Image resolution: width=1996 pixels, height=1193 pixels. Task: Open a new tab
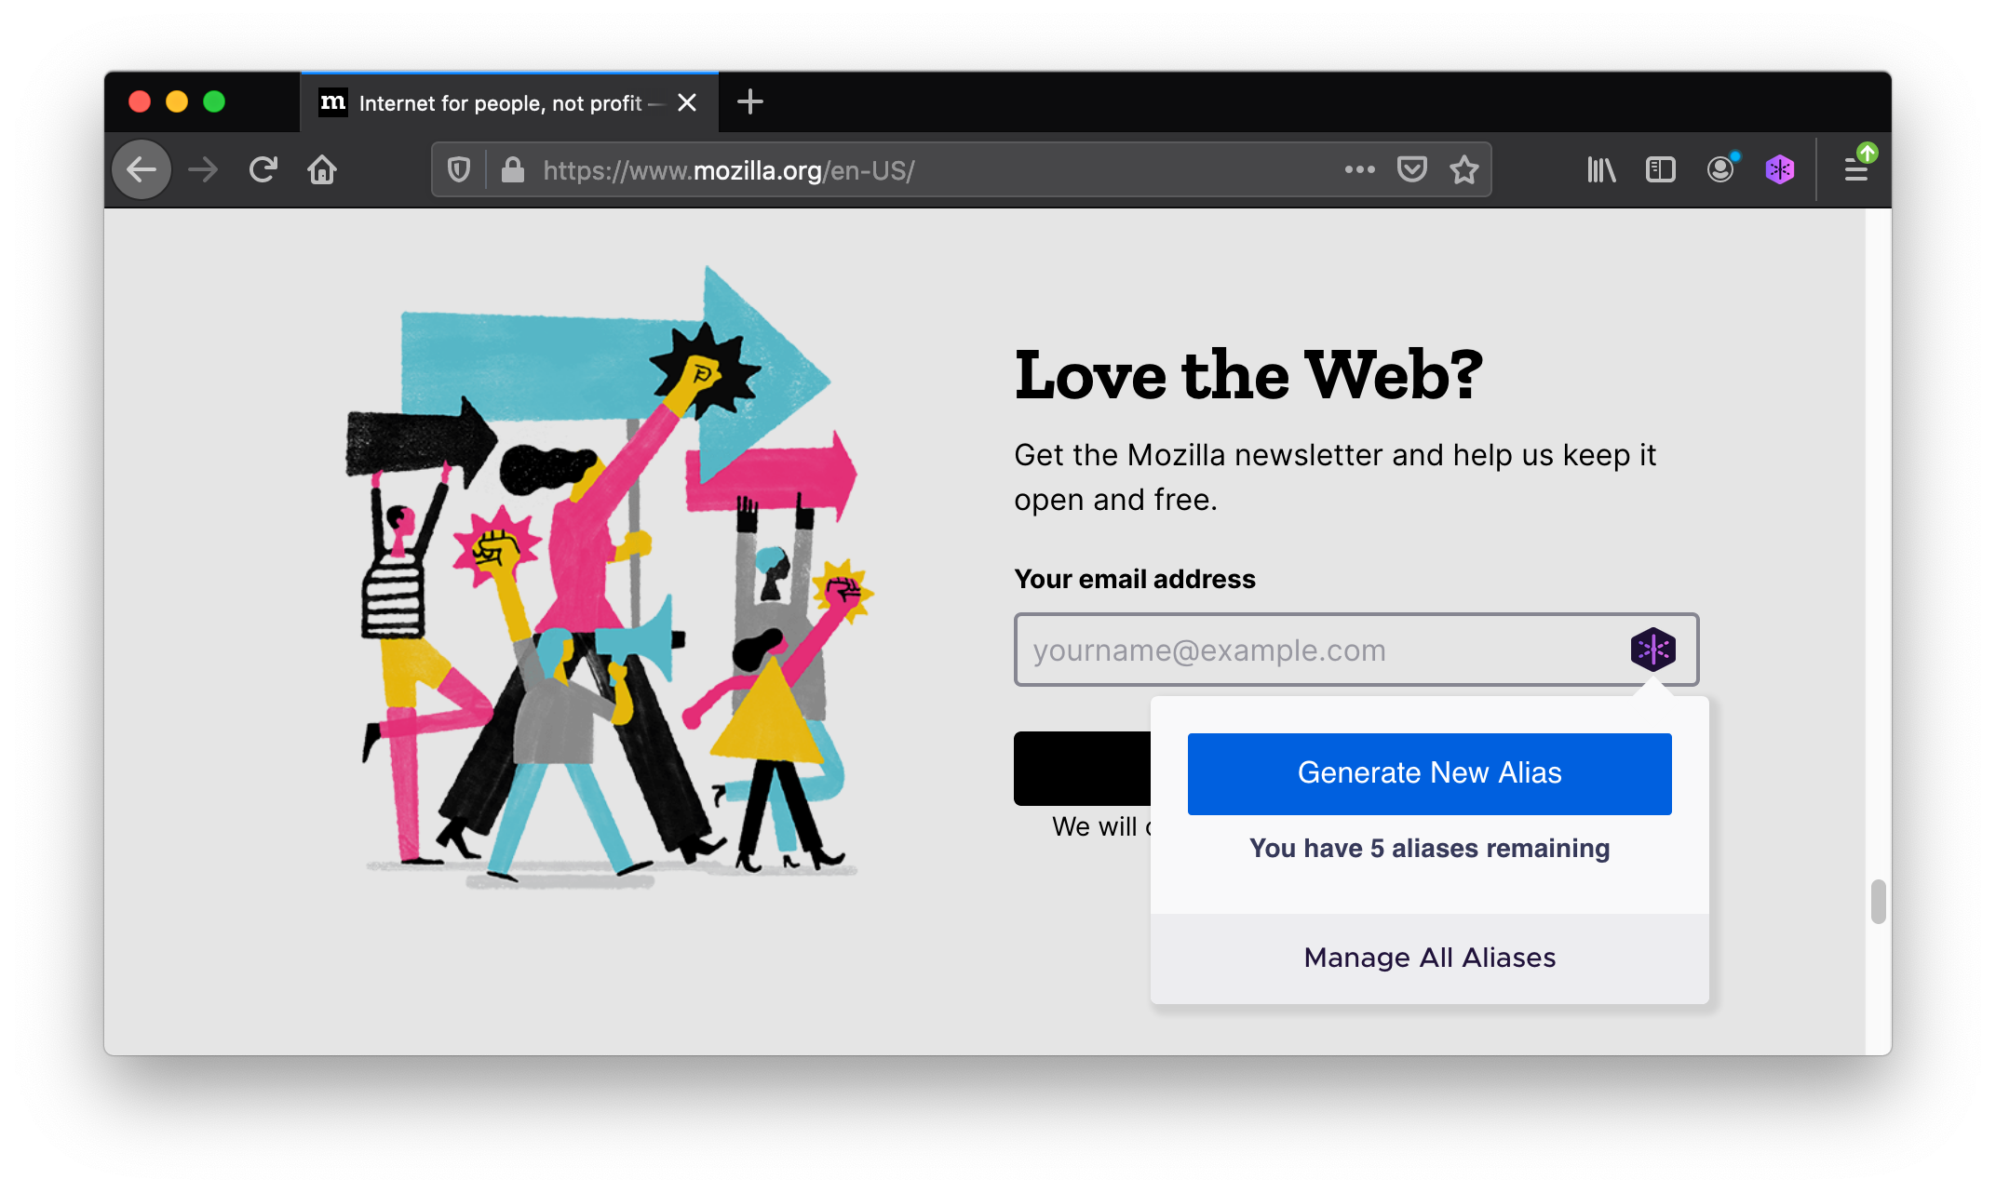pyautogui.click(x=750, y=101)
